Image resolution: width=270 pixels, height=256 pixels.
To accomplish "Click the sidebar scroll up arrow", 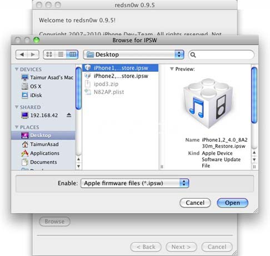I will point(78,159).
